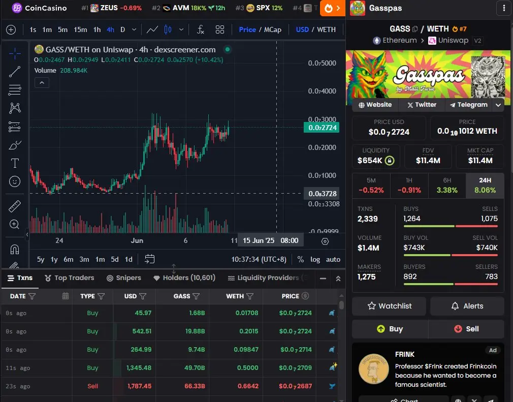The width and height of the screenshot is (513, 402).
Task: Open the multi-chart layout grid
Action: click(220, 30)
